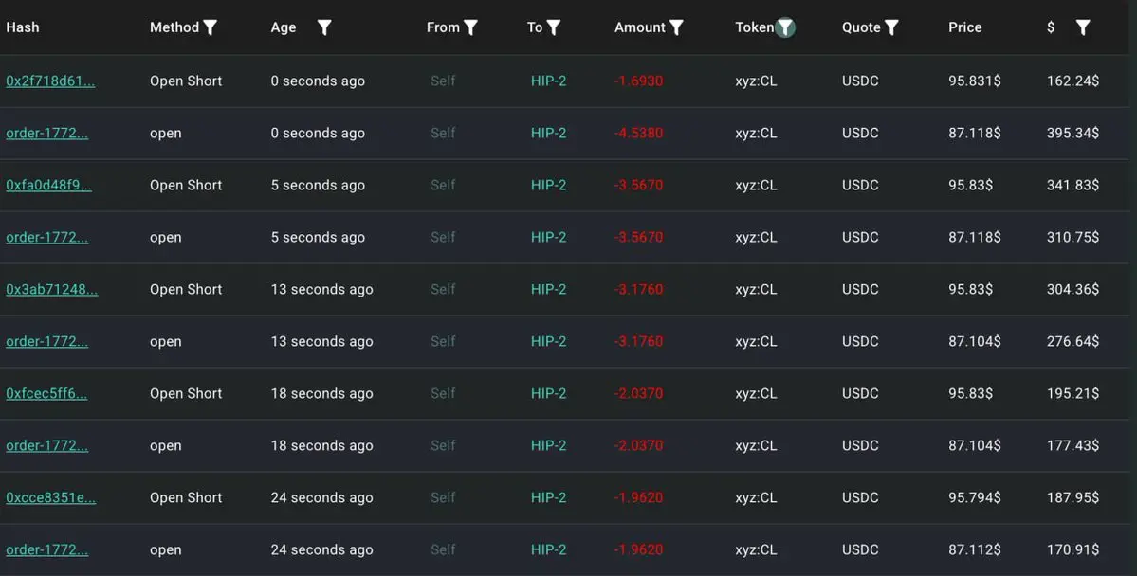Click USDC quote in the 170.91$ row
Screen dimensions: 1137x576
(860, 550)
